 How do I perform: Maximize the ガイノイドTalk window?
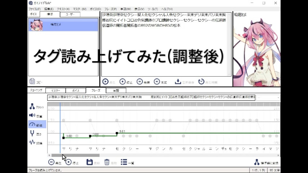click(264, 3)
